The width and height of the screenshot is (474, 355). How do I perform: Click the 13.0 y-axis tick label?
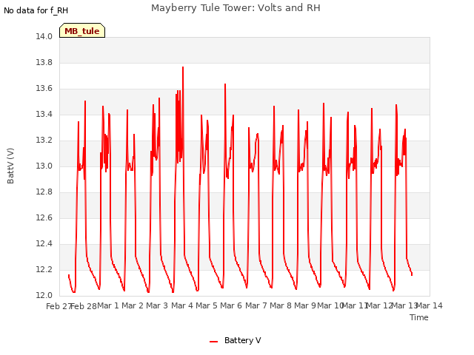tap(44, 166)
